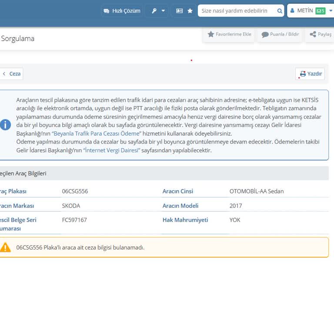The height and width of the screenshot is (334, 334).
Task: Click the user silhouette icon beside METİN
Action: 292,11
